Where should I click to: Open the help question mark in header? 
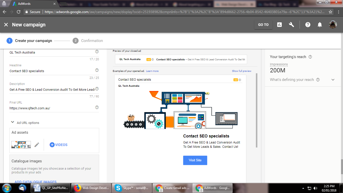[308, 25]
